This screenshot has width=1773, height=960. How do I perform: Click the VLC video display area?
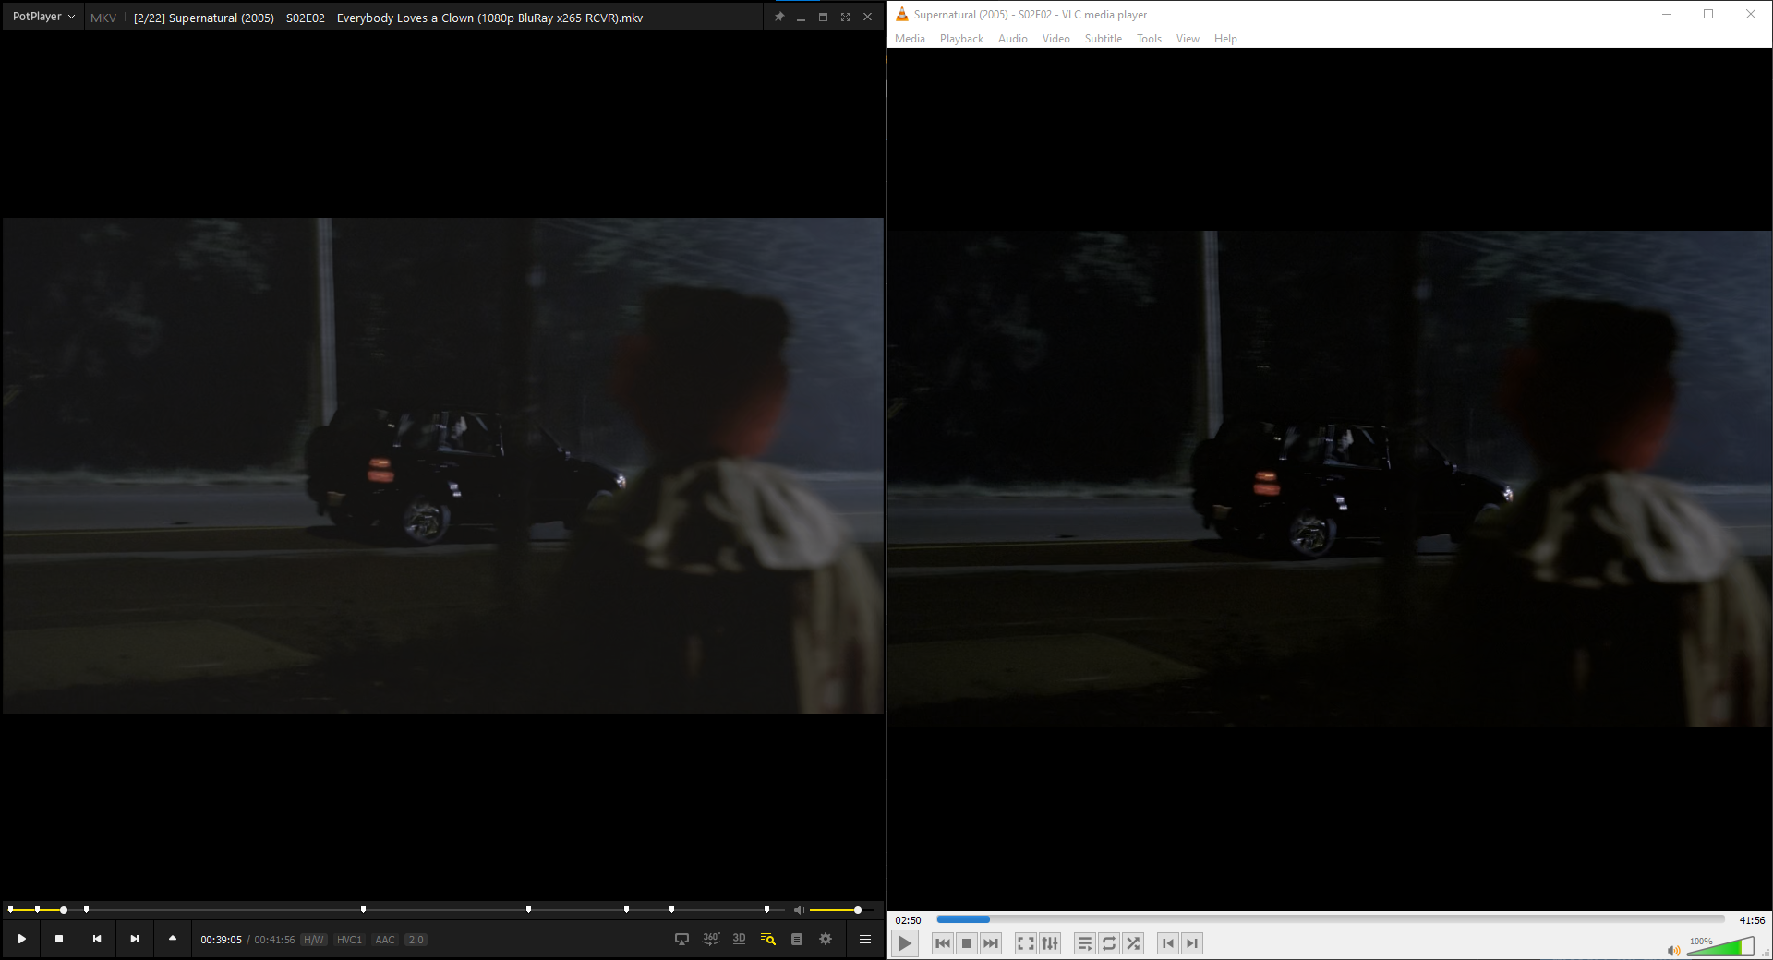(x=1330, y=479)
